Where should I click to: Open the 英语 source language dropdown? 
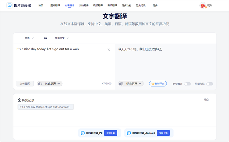click(x=29, y=38)
